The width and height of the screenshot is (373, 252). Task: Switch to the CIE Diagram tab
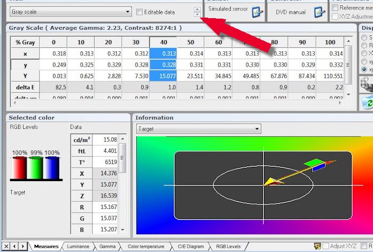click(x=191, y=246)
